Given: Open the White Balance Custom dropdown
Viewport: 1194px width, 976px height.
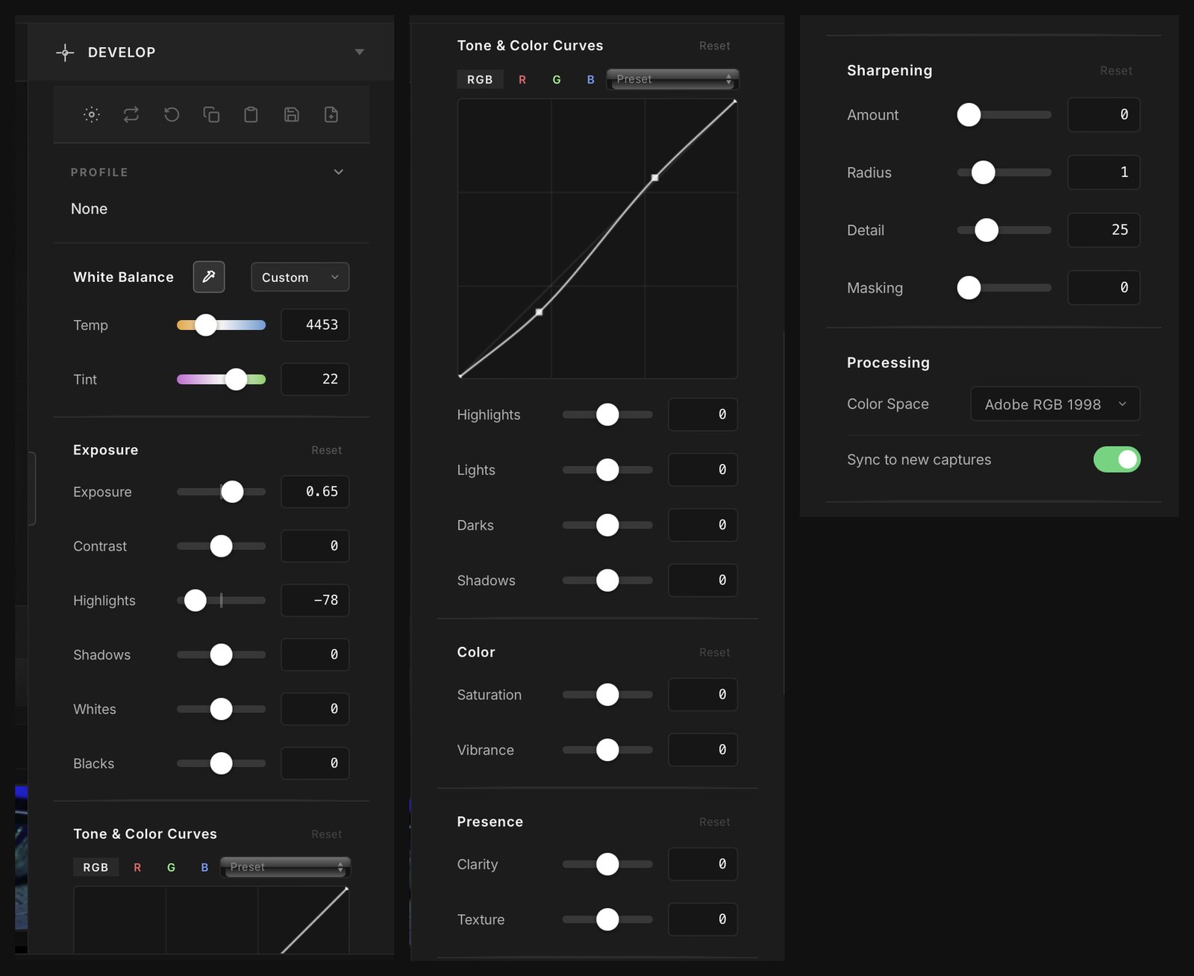Looking at the screenshot, I should [300, 277].
